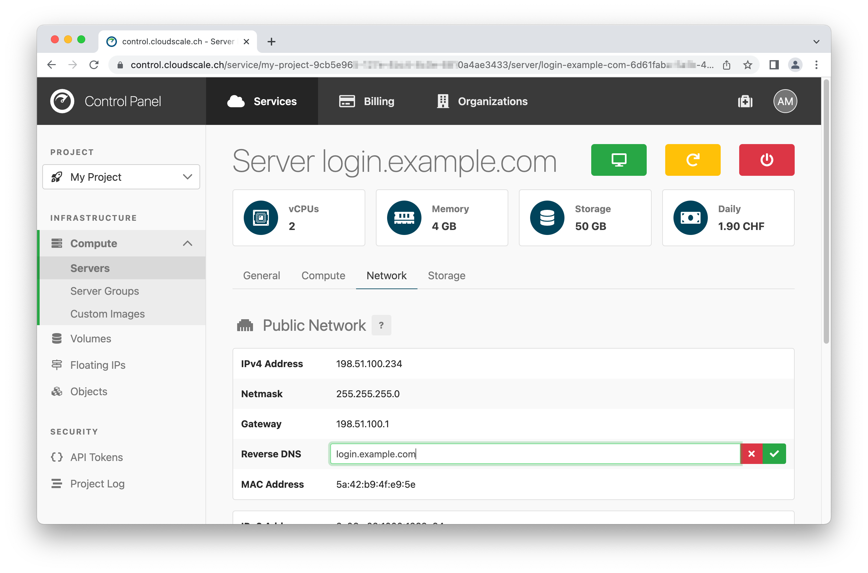868x573 pixels.
Task: Open the Organizations top navigation item
Action: tap(482, 101)
